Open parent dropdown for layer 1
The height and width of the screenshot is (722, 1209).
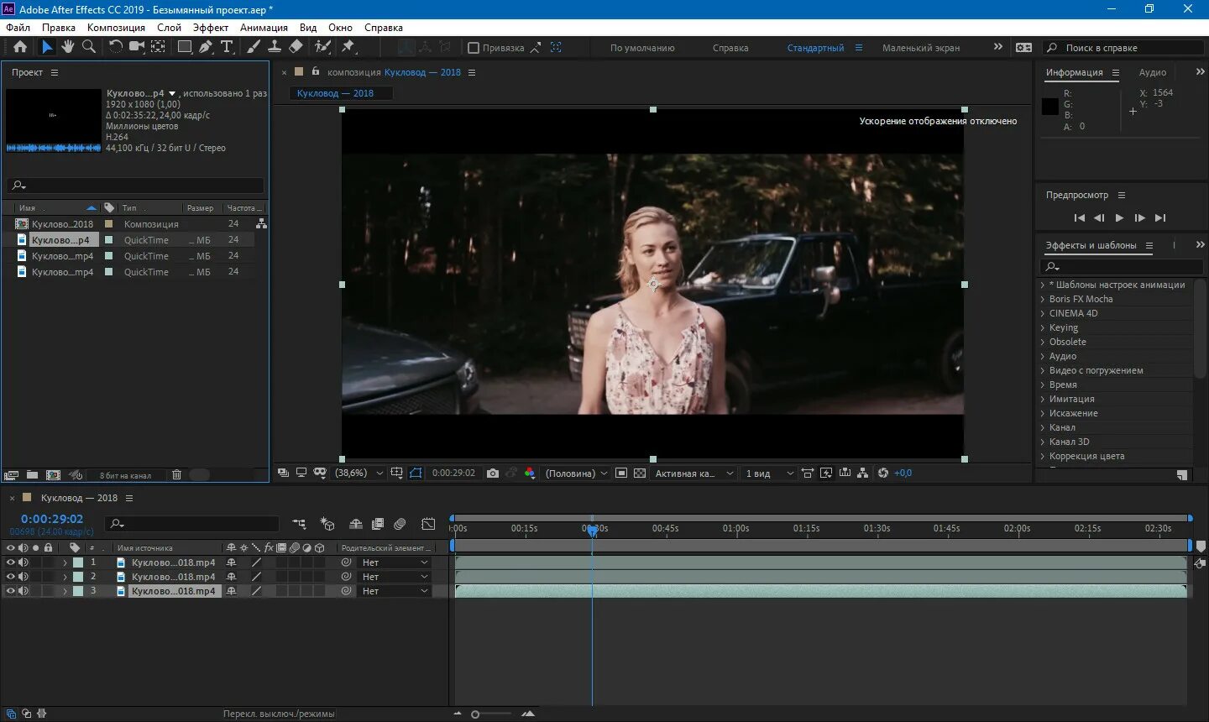click(x=395, y=562)
